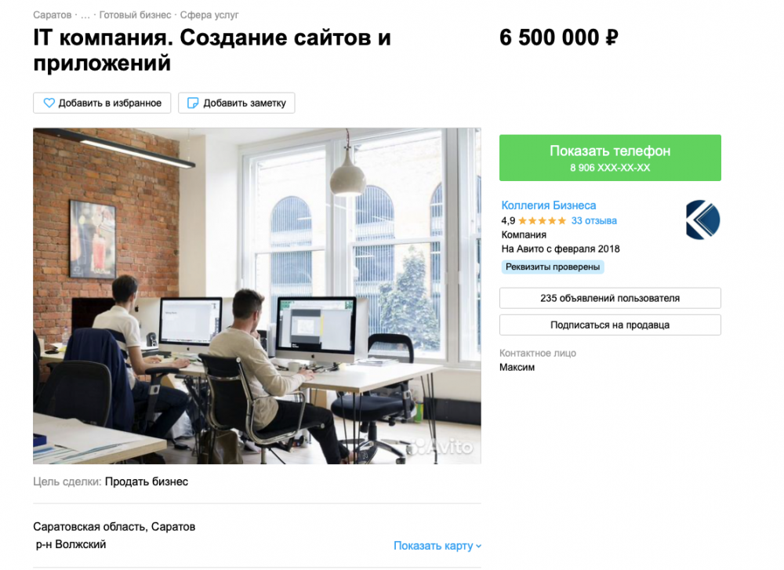Click the Реквизиты проверены badge
Image resolution: width=784 pixels, height=570 pixels.
553,267
